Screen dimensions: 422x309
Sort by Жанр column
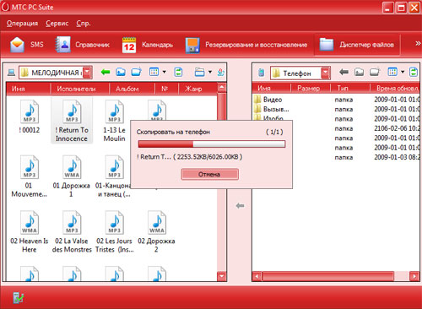(x=197, y=89)
